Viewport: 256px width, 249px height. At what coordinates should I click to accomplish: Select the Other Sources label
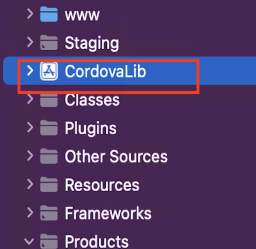coord(116,156)
